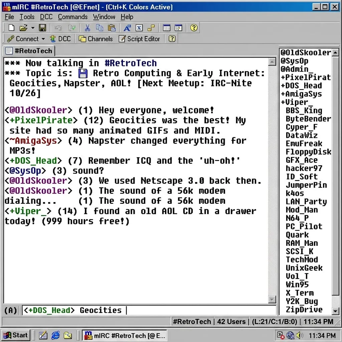The image size is (342, 342).
Task: Click the Open folder toolbar icon
Action: (x=23, y=28)
